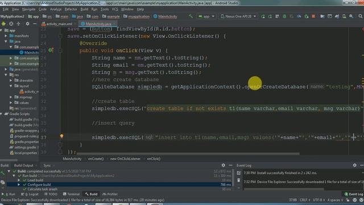This screenshot has width=364, height=205.
Task: Click the UTF-8 encoding status bar entry
Action: pos(318,200)
